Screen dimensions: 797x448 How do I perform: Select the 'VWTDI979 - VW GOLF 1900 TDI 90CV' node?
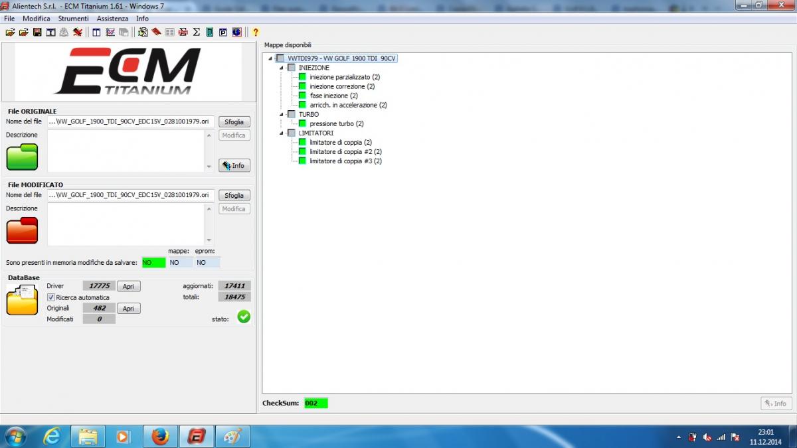coord(341,58)
